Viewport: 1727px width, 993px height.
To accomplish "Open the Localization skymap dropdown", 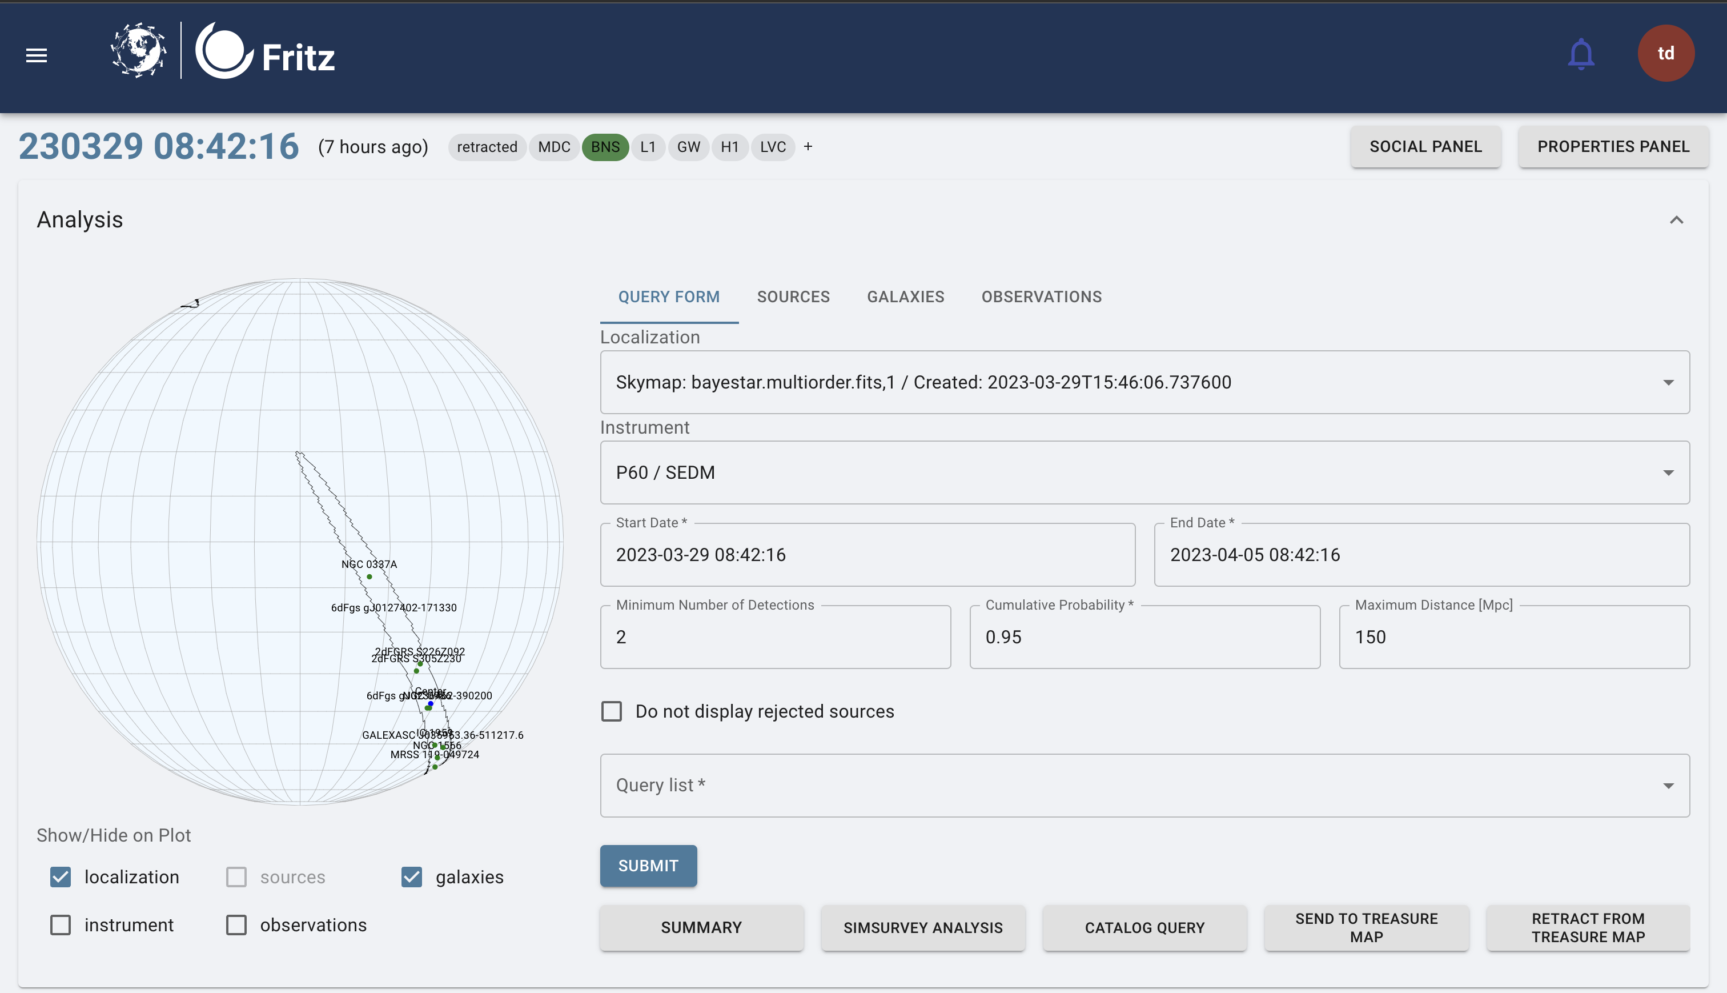I will pyautogui.click(x=1144, y=382).
